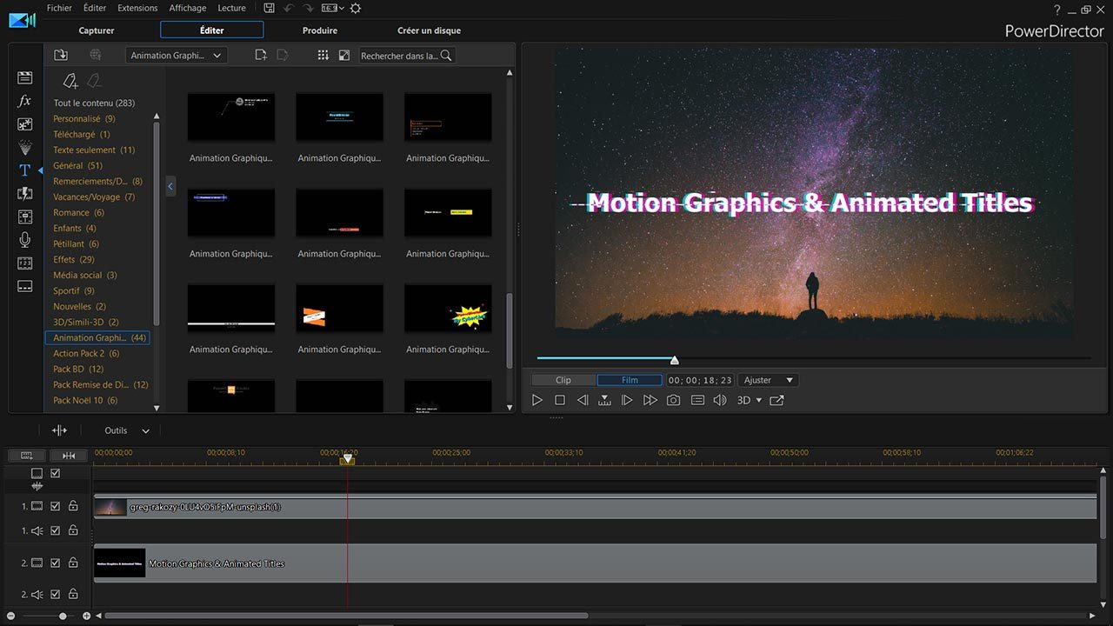The width and height of the screenshot is (1113, 626).
Task: Switch to the Capturer tab
Action: (x=97, y=30)
